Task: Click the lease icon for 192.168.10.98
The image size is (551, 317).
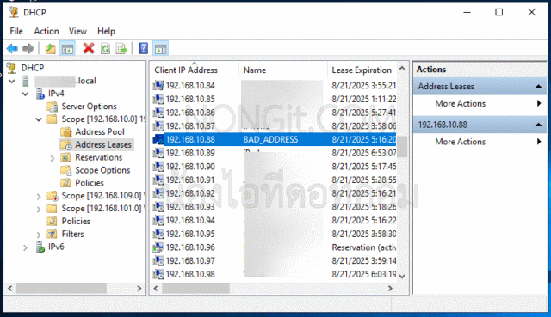Action: coord(158,274)
